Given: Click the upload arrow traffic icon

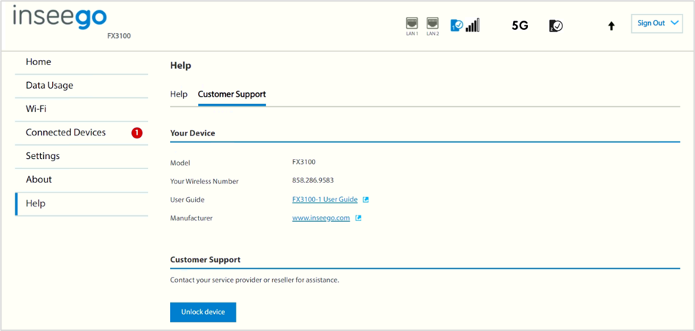Looking at the screenshot, I should coord(611,26).
